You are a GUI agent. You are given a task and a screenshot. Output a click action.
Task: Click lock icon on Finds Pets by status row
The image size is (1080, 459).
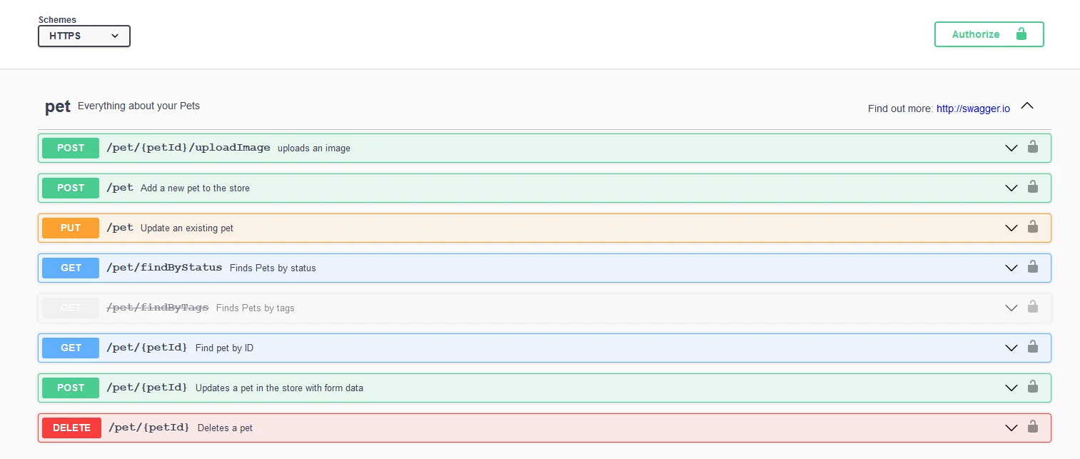1032,267
